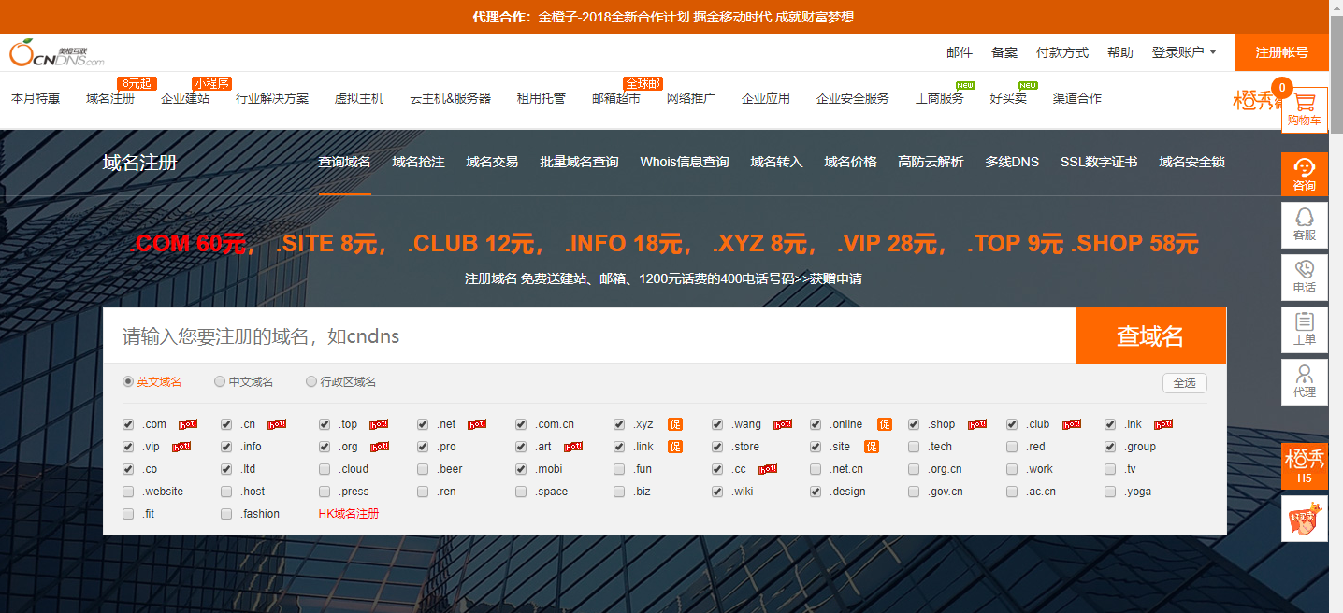Click the 获赠申请 promotion link
Viewport: 1343px width, 613px height.
click(836, 278)
